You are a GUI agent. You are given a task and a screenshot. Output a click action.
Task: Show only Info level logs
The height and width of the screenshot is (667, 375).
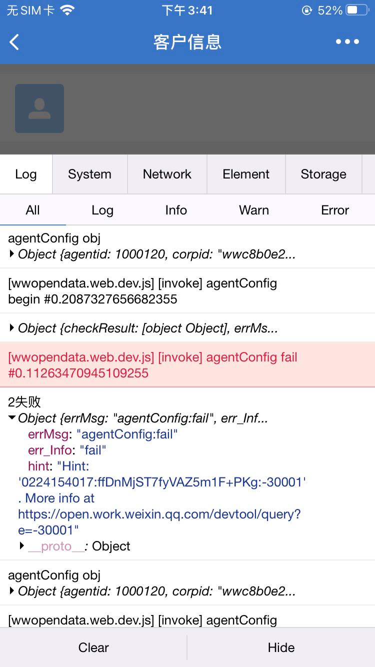176,210
